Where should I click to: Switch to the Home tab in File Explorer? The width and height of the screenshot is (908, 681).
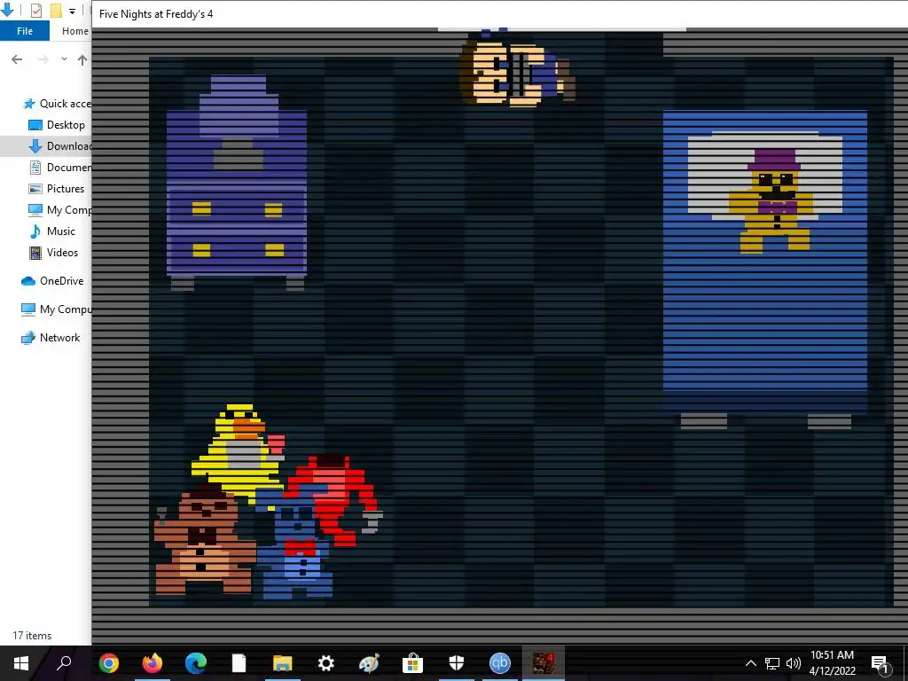pyautogui.click(x=75, y=31)
